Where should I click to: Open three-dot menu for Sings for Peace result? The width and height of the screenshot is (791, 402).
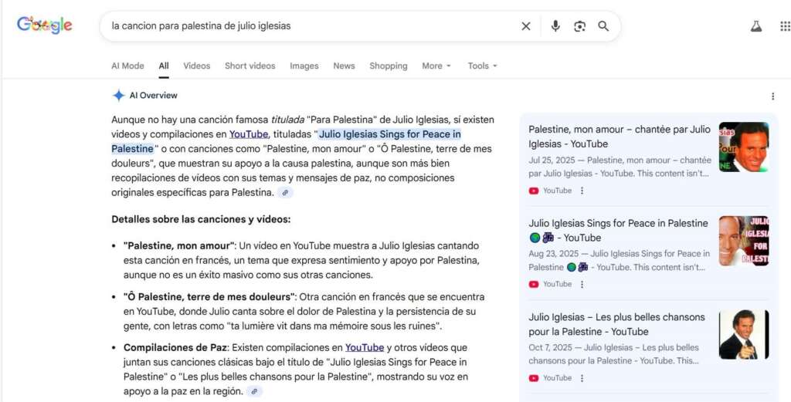[582, 284]
